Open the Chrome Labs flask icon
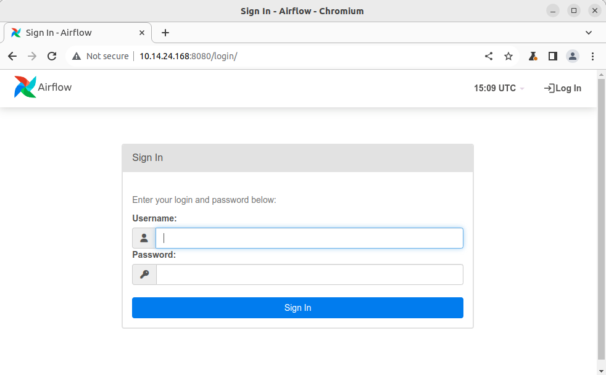This screenshot has height=375, width=606. 533,56
